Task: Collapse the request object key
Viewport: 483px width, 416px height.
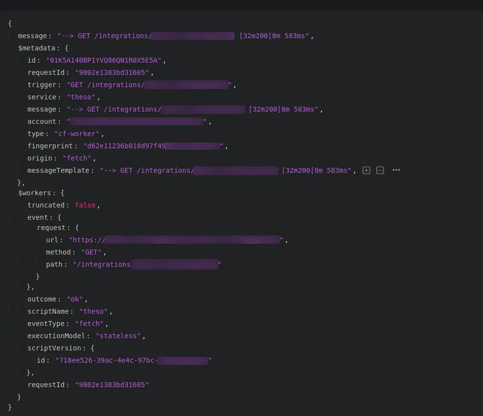Action: pyautogui.click(x=51, y=228)
